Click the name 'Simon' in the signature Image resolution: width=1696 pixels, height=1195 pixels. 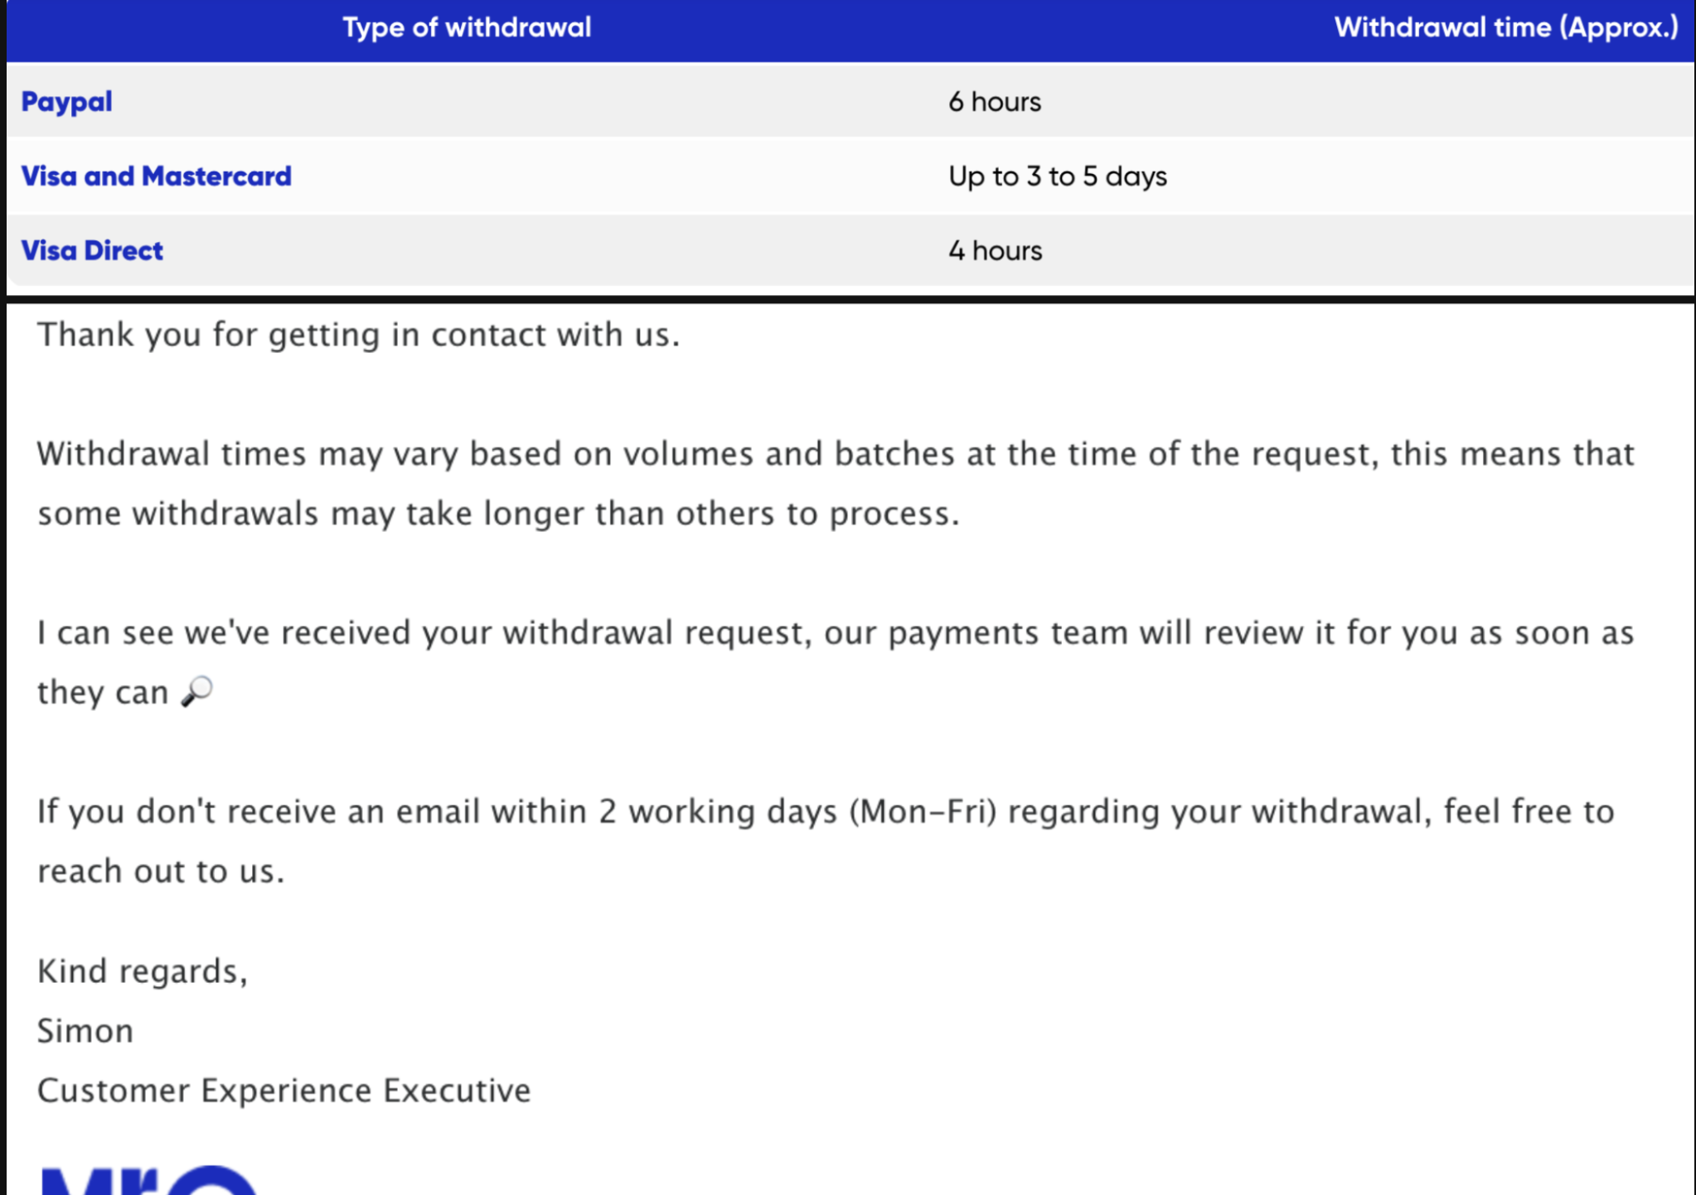(x=85, y=1031)
